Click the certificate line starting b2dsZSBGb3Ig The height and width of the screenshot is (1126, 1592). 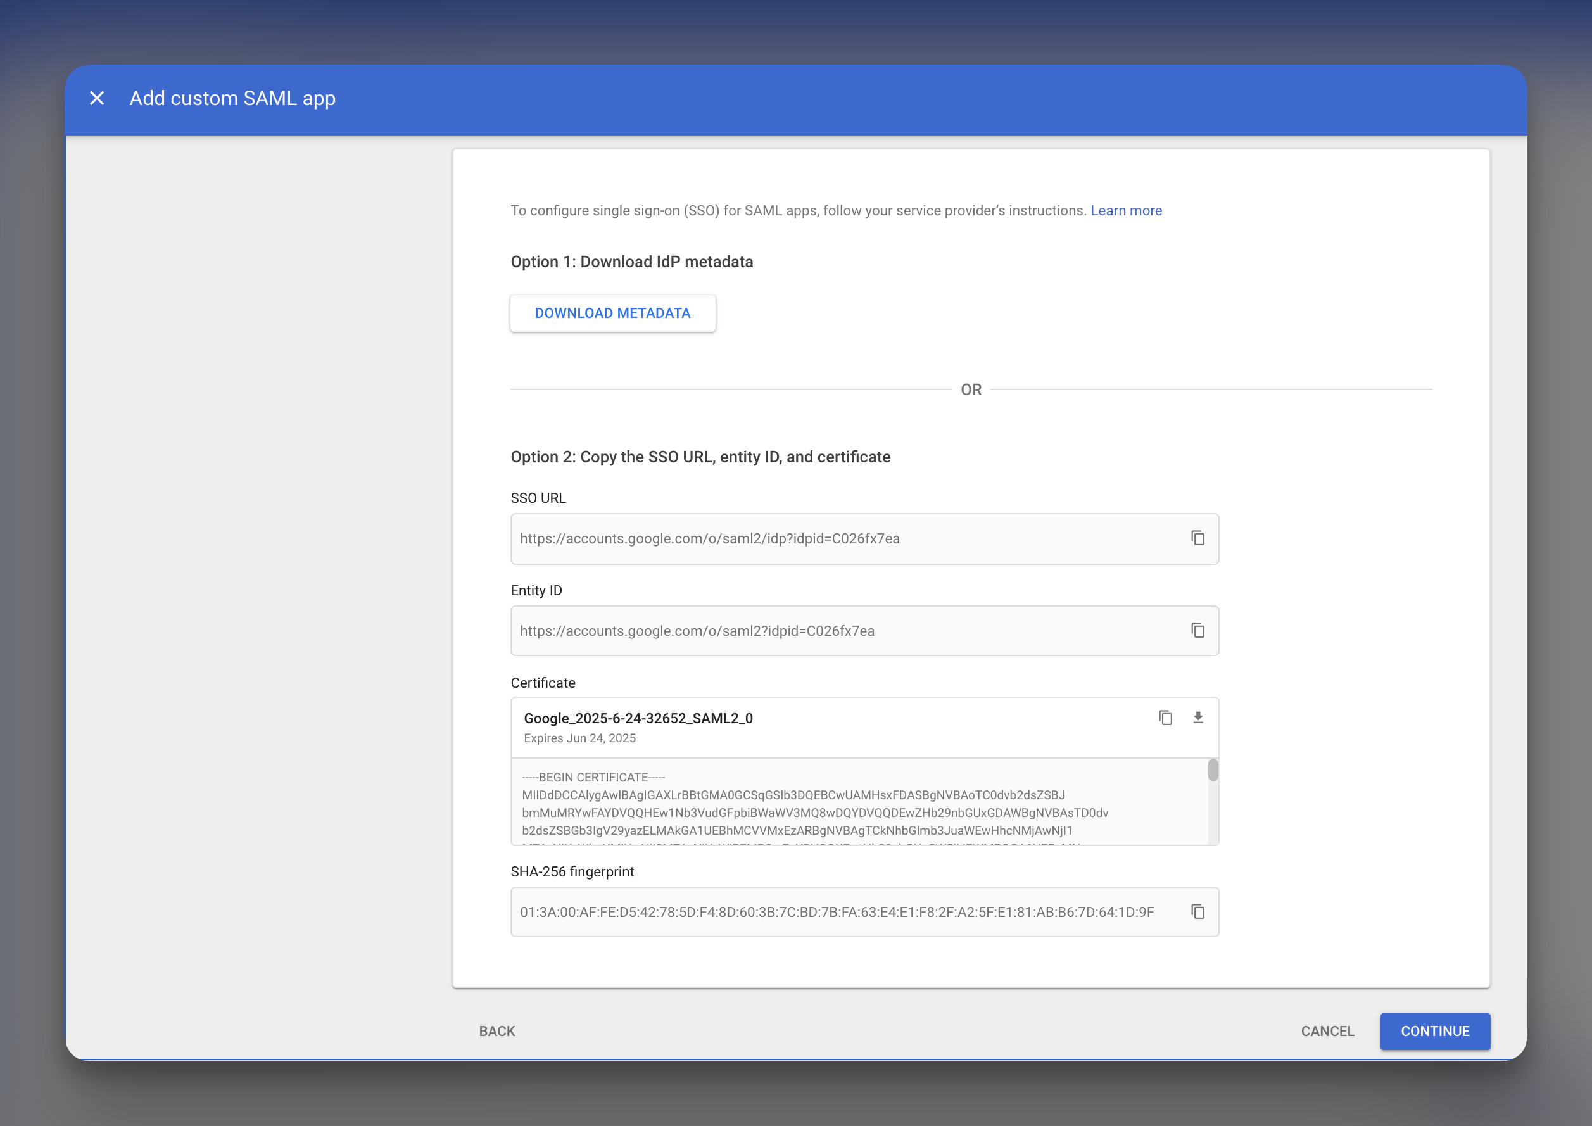(797, 831)
